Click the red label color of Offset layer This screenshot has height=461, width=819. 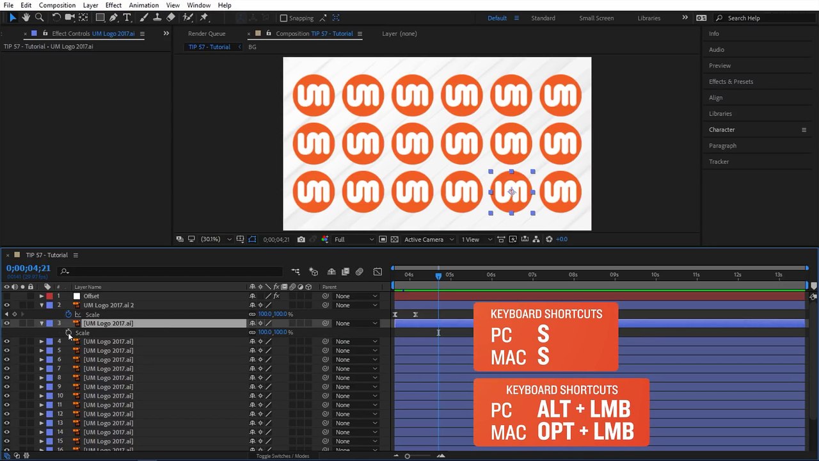pos(49,296)
